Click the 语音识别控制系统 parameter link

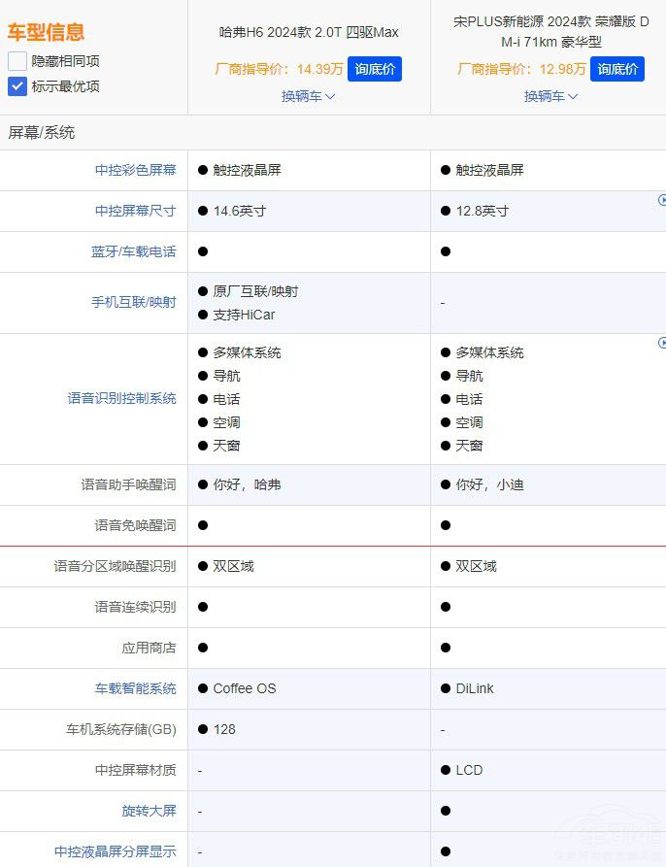tap(121, 398)
